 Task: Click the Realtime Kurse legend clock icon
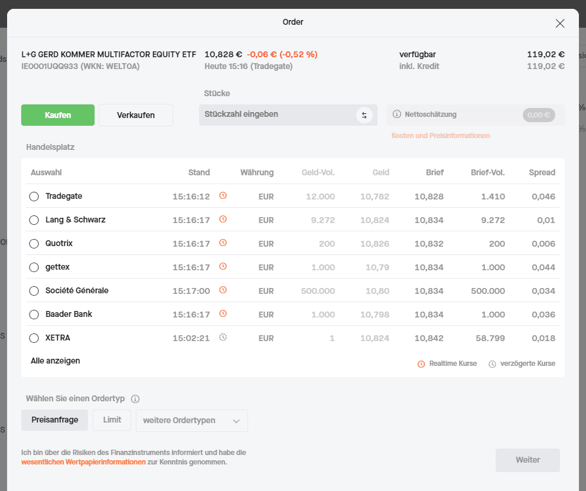pos(421,364)
